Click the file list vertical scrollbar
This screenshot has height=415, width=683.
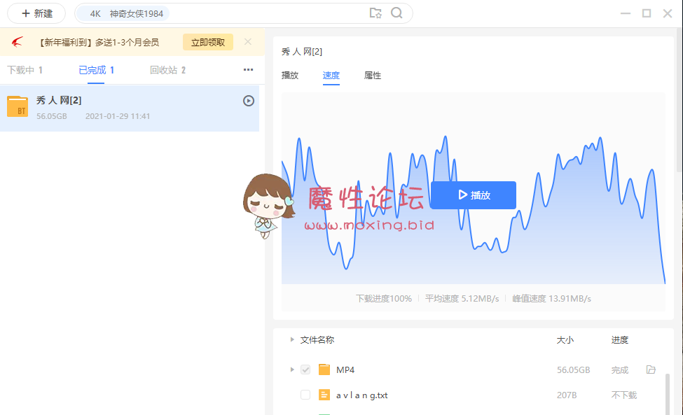point(667,394)
